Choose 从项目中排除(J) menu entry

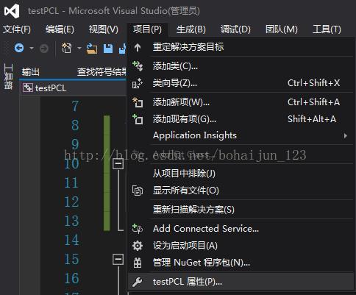point(241,174)
